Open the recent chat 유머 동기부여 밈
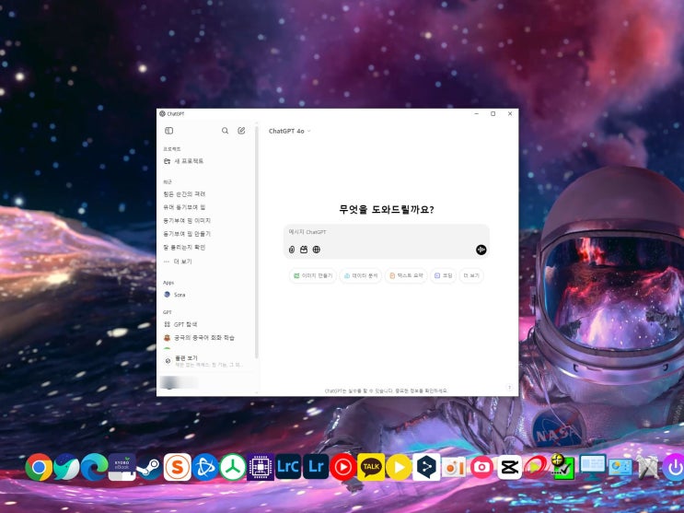 tap(184, 207)
